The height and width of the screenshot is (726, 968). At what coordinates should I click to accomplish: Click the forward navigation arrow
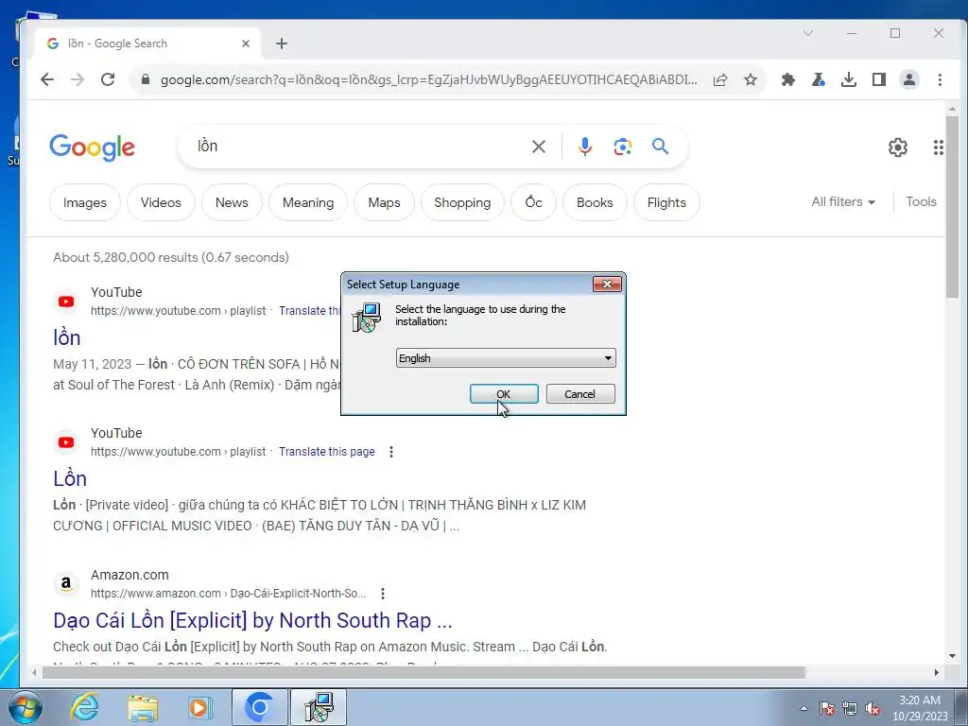[x=78, y=79]
